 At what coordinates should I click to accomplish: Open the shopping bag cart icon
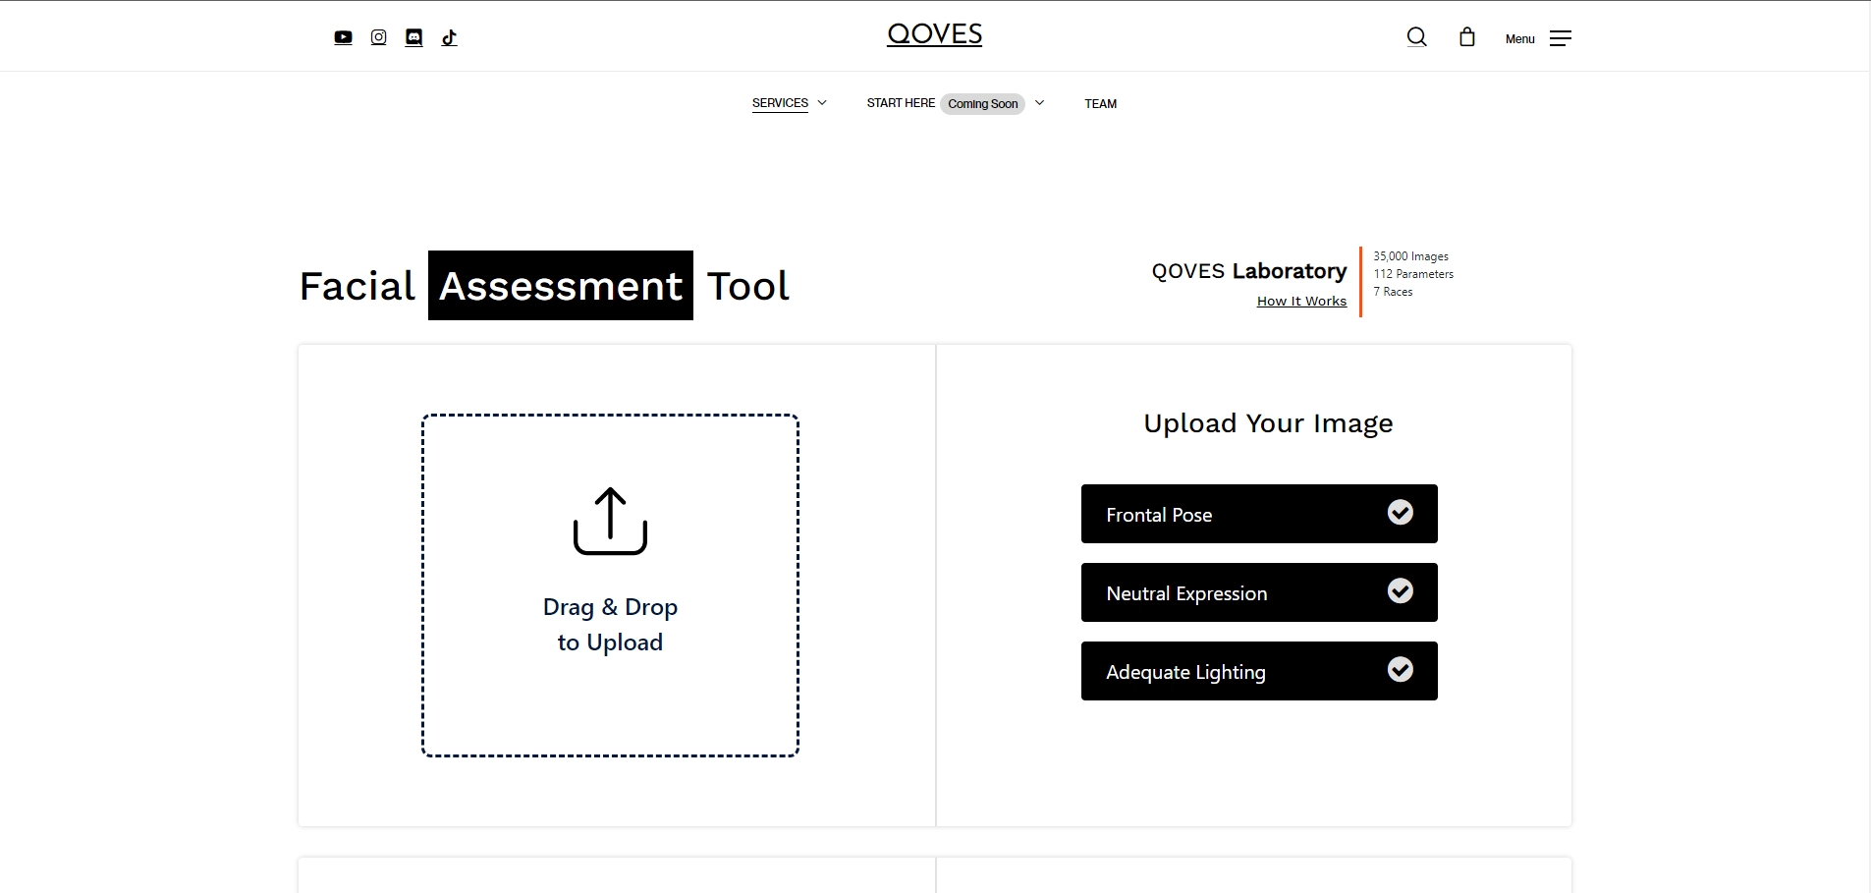click(1467, 37)
